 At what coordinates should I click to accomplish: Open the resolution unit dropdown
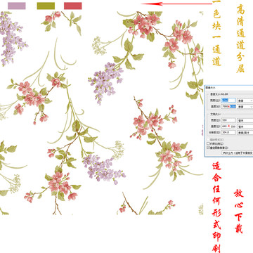coord(245,132)
